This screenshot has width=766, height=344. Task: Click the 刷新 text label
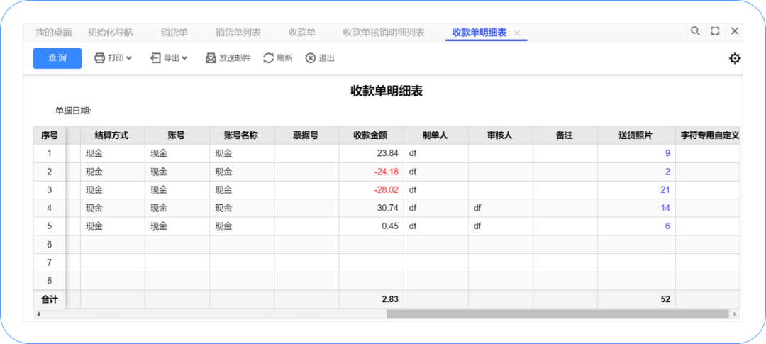click(284, 58)
